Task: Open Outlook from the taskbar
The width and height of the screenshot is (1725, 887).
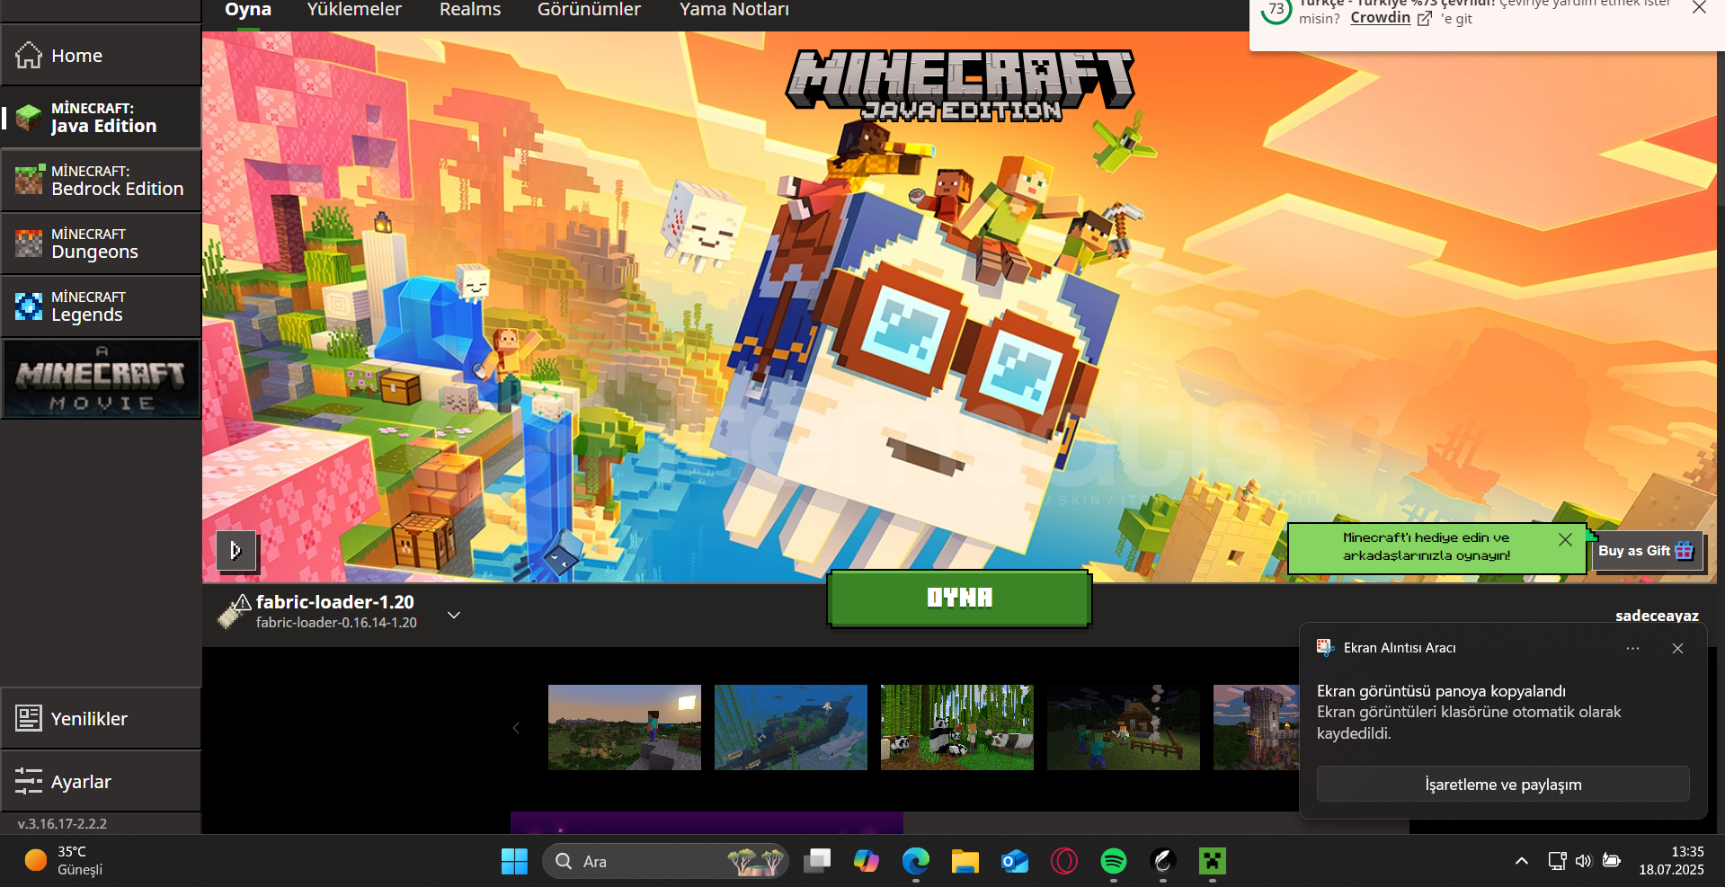Action: pos(1015,861)
